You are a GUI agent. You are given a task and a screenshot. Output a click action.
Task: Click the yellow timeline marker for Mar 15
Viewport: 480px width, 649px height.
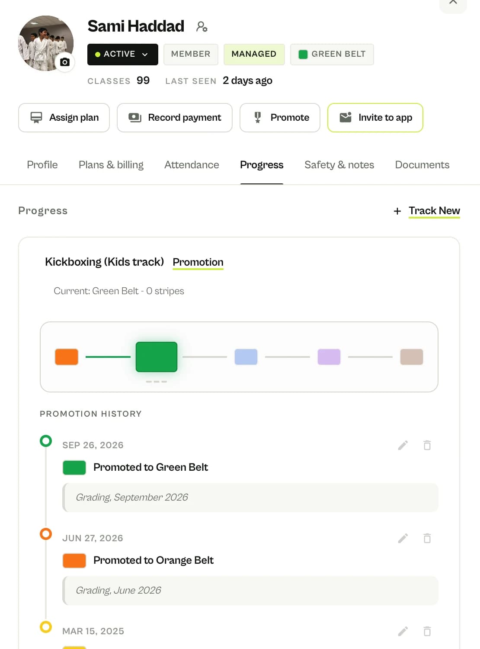46,627
